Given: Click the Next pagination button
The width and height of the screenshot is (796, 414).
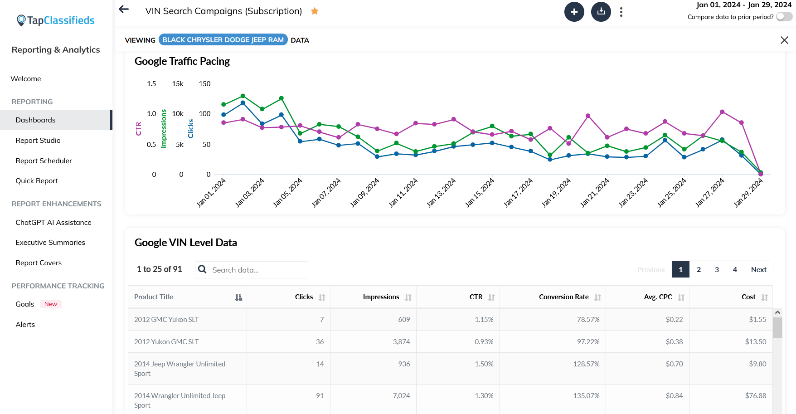Looking at the screenshot, I should (758, 269).
